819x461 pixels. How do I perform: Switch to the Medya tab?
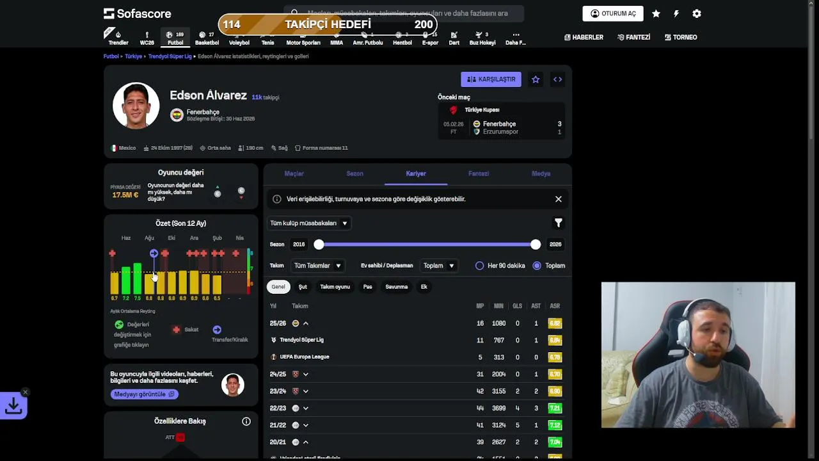coord(541,174)
